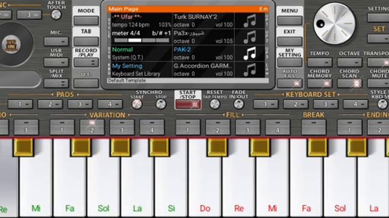
Task: Select the Default Template bar
Action: click(x=188, y=81)
